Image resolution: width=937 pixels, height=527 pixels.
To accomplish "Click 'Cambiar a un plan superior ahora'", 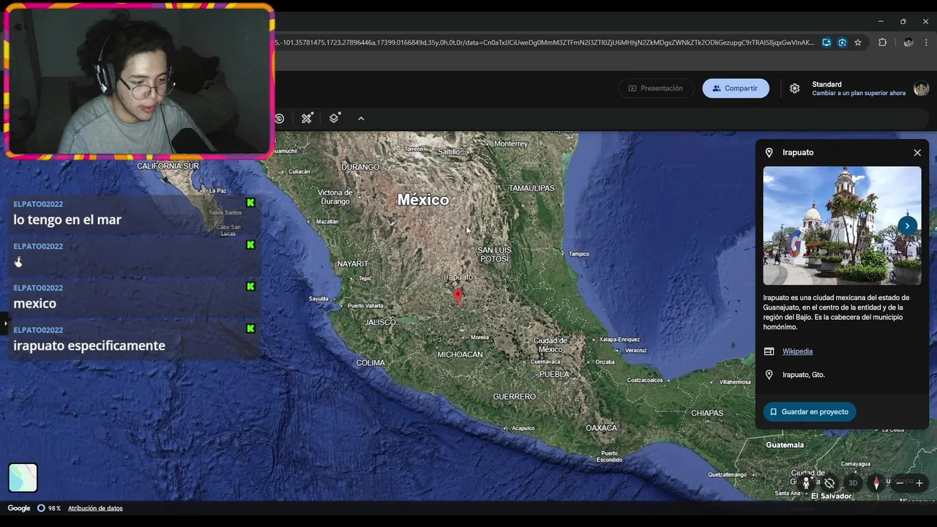I will pos(859,93).
